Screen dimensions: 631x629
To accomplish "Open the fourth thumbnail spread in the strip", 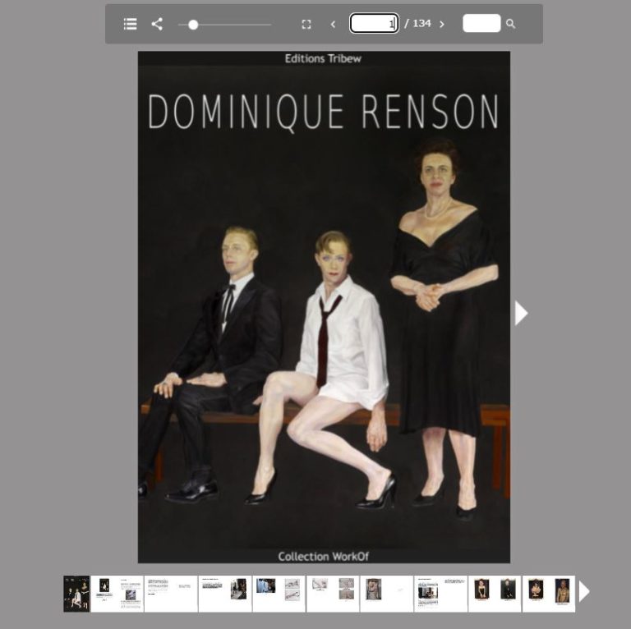I will coord(225,594).
